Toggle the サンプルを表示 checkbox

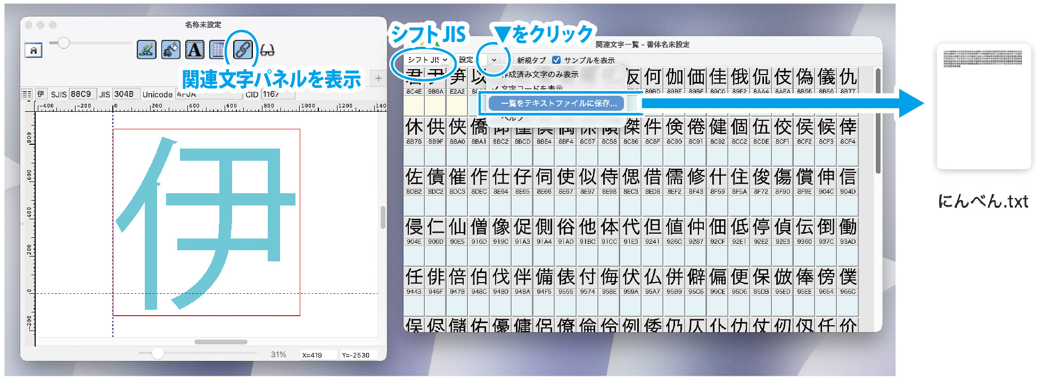click(556, 60)
